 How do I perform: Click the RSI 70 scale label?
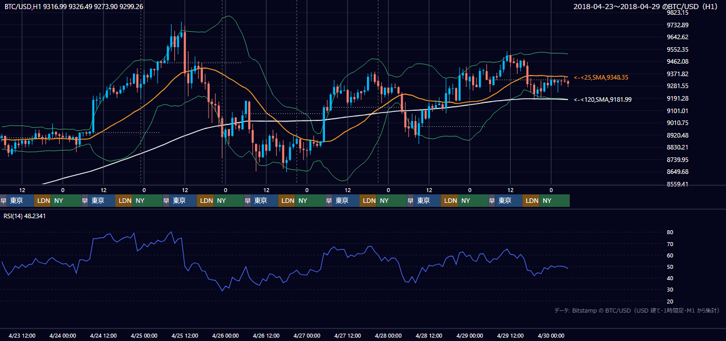pyautogui.click(x=670, y=244)
